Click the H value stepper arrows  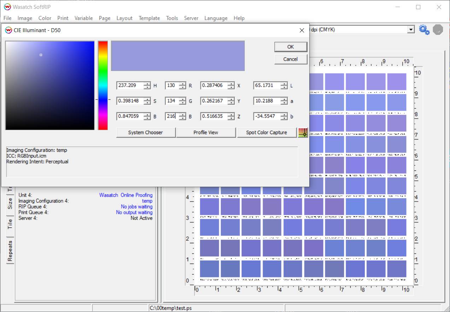[x=147, y=85]
